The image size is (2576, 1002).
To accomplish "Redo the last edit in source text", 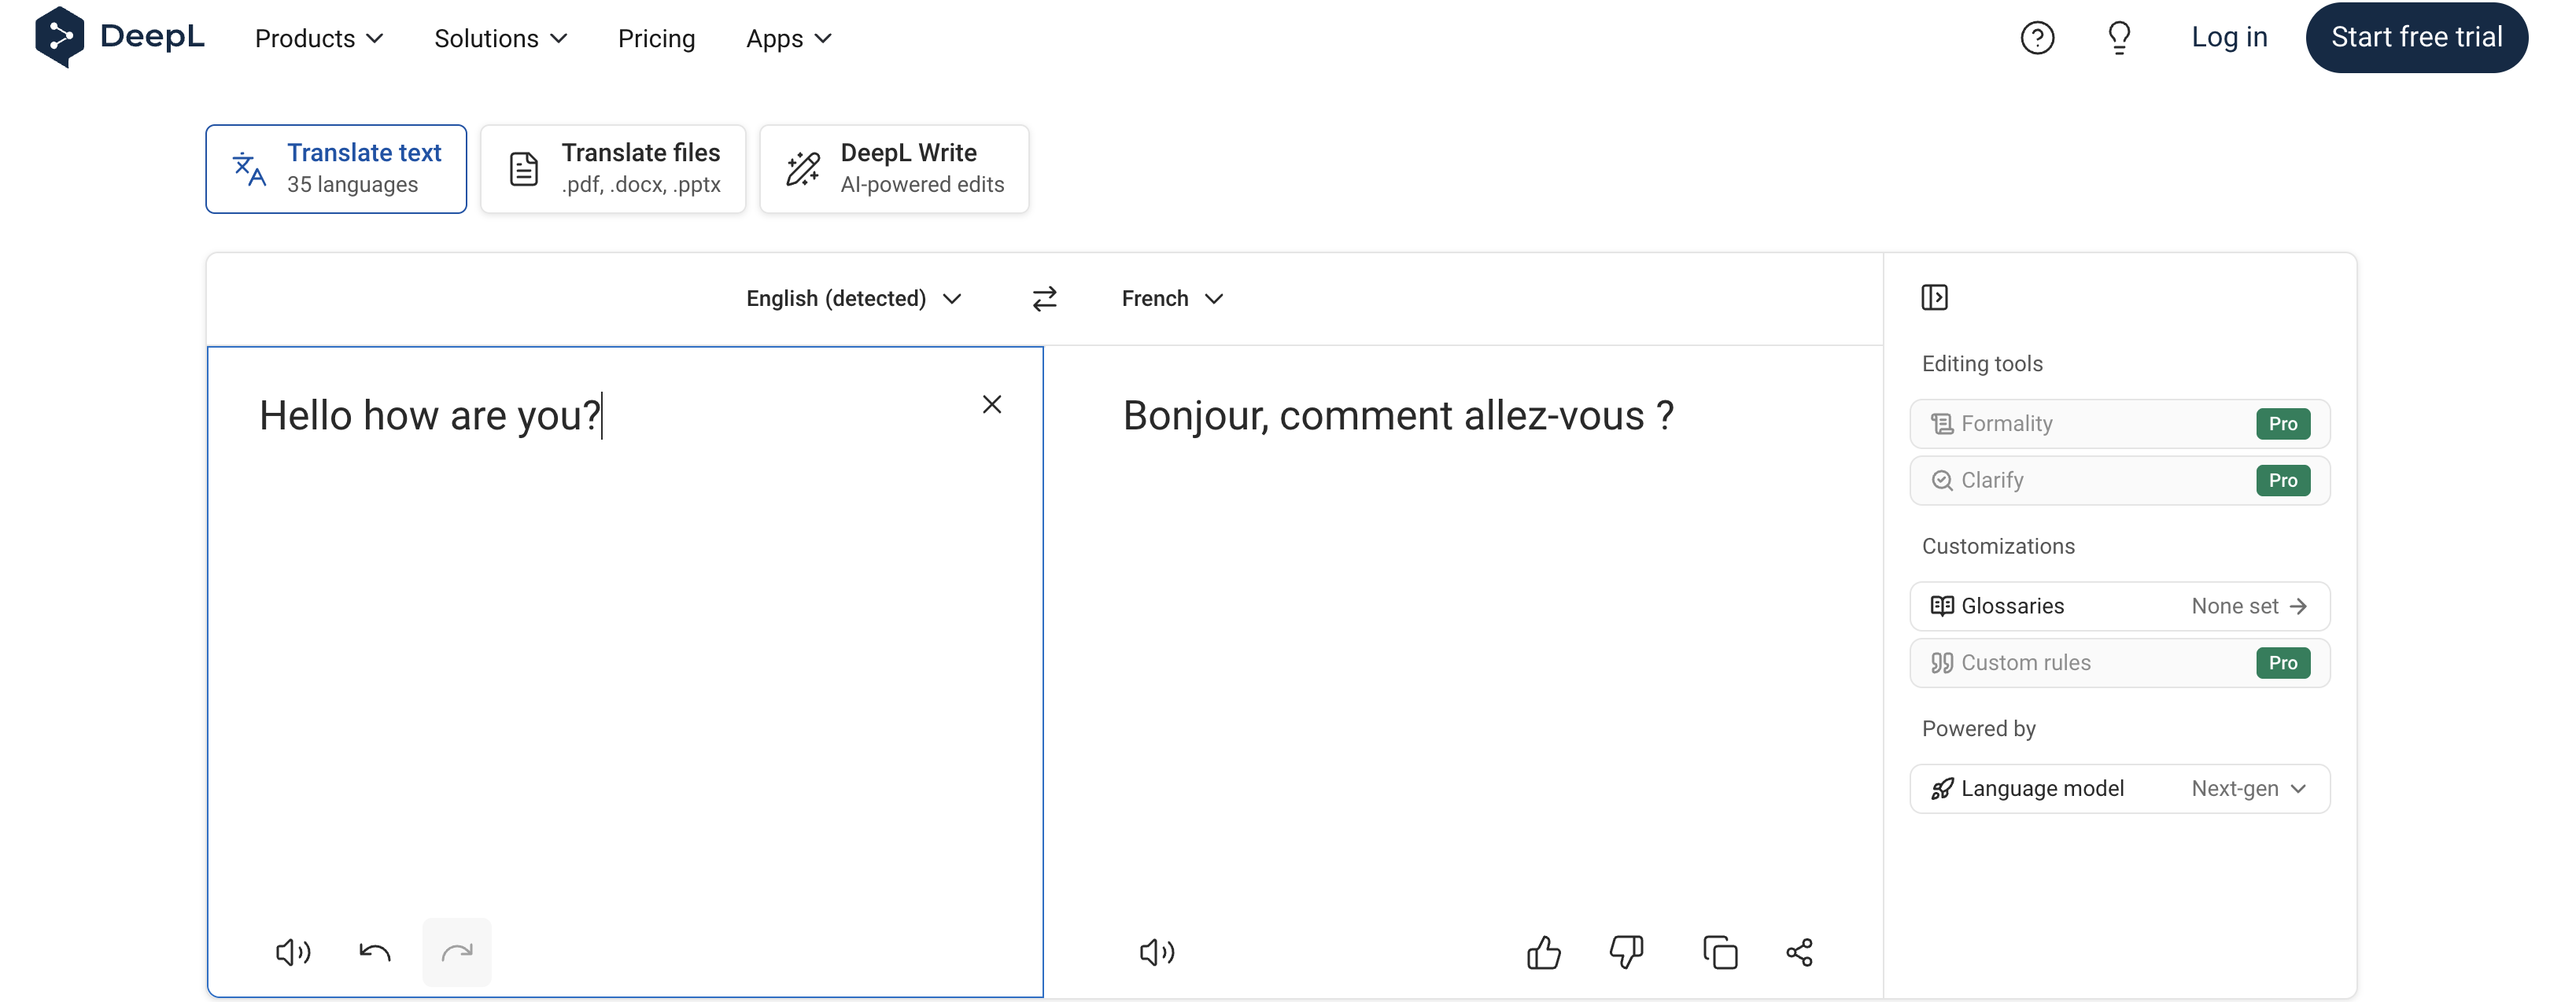I will (456, 952).
